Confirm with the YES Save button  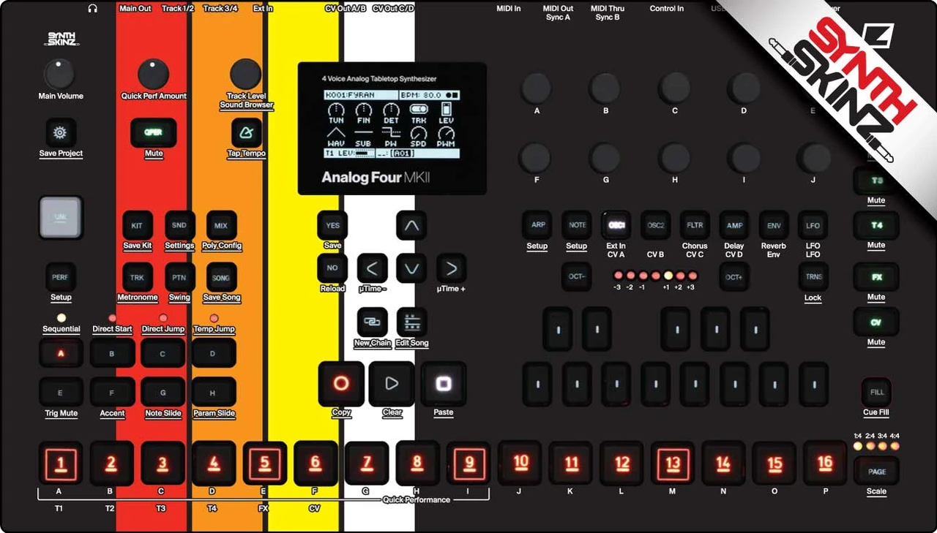[332, 225]
